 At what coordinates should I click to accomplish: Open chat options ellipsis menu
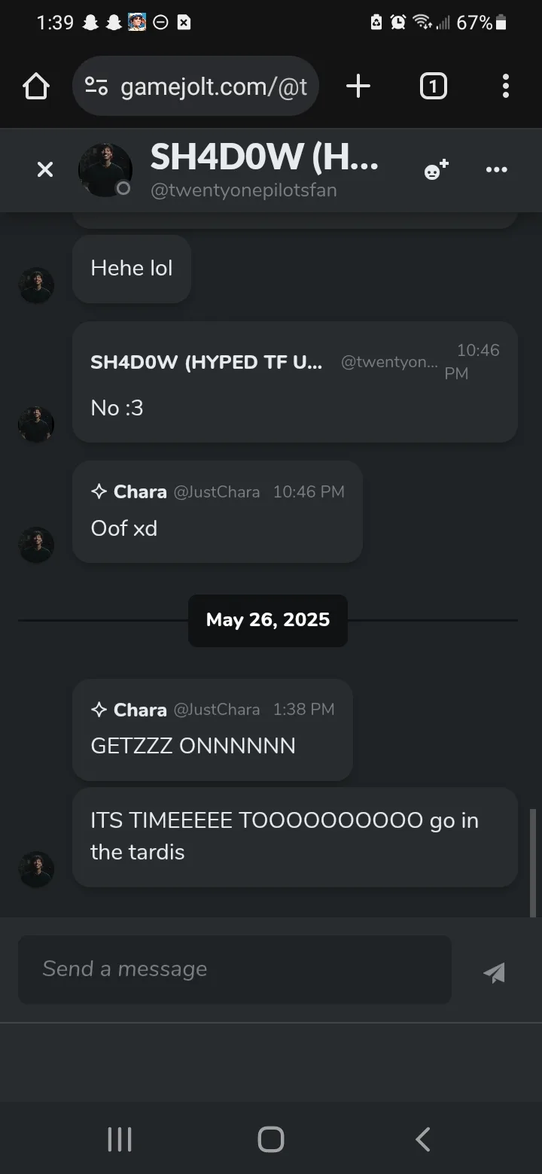497,170
